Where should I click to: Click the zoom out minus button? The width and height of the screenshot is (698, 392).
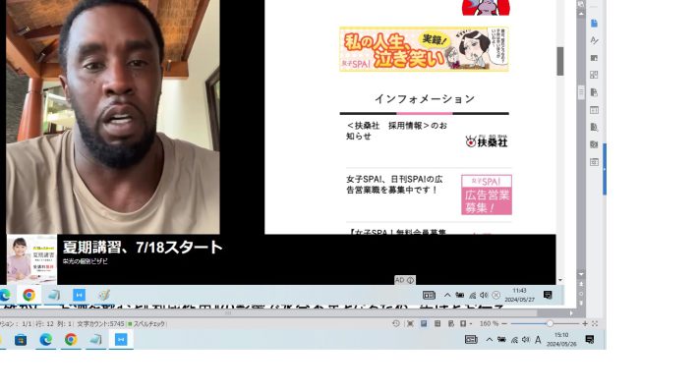(x=504, y=323)
